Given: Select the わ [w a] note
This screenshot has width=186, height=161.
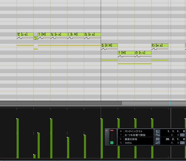Looking at the screenshot, I should 160,45.
